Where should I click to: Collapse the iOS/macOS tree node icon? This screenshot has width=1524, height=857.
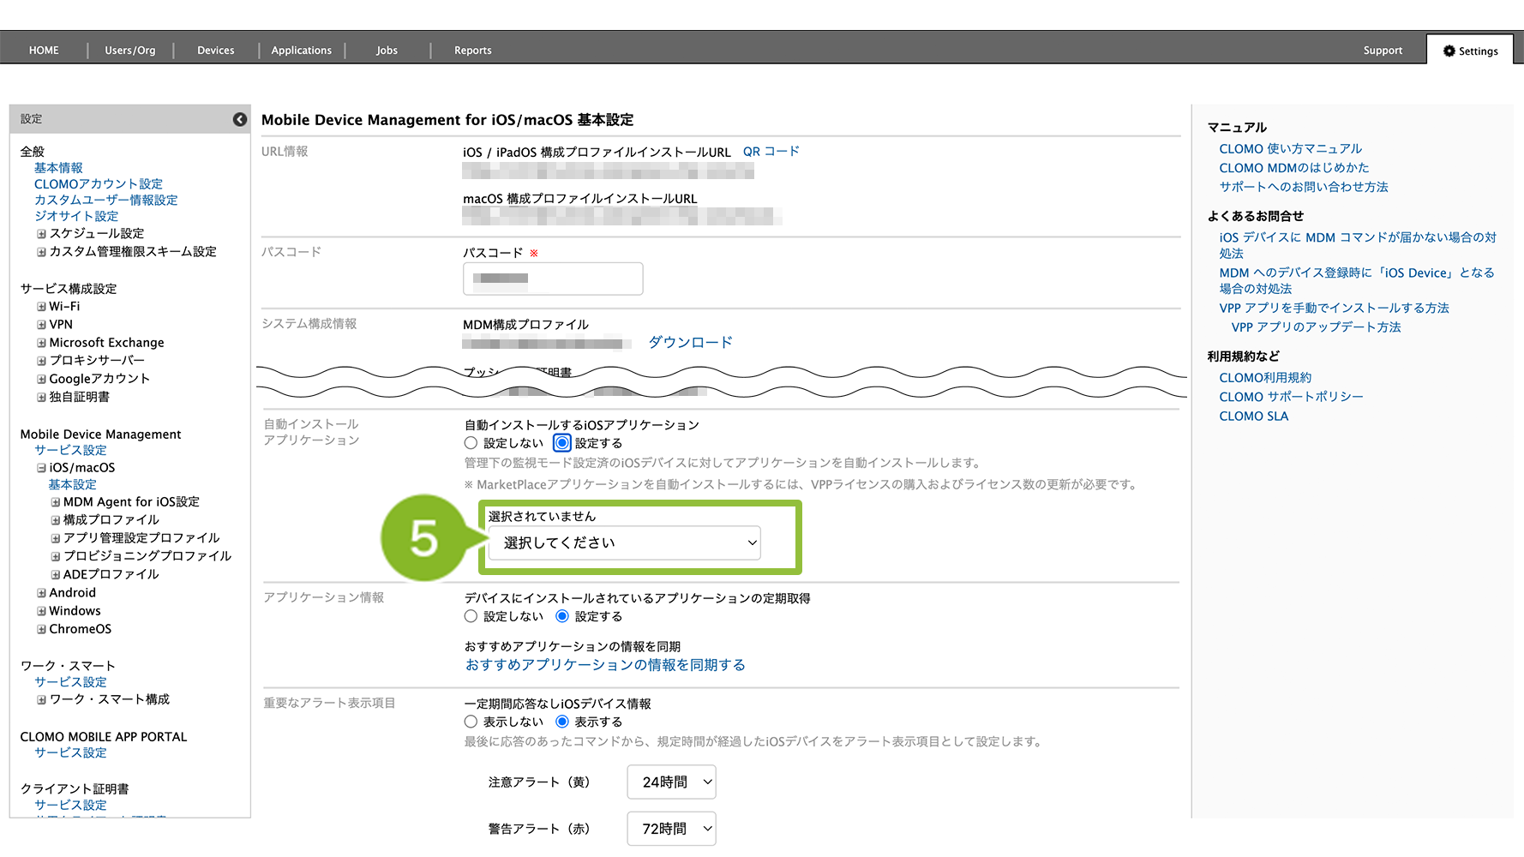pyautogui.click(x=41, y=468)
